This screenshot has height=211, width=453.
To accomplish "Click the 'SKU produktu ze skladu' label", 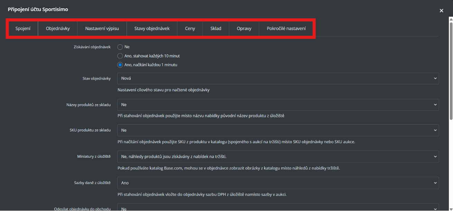I will [90, 130].
